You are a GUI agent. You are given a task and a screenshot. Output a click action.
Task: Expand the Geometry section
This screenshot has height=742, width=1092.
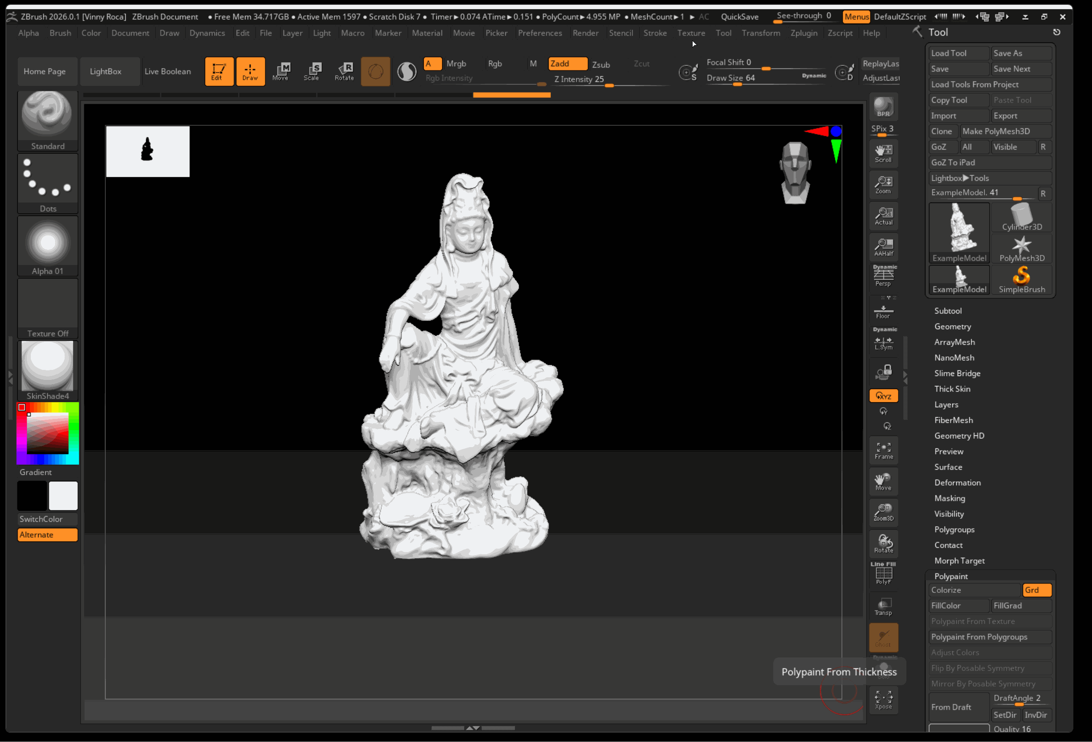[x=952, y=326]
